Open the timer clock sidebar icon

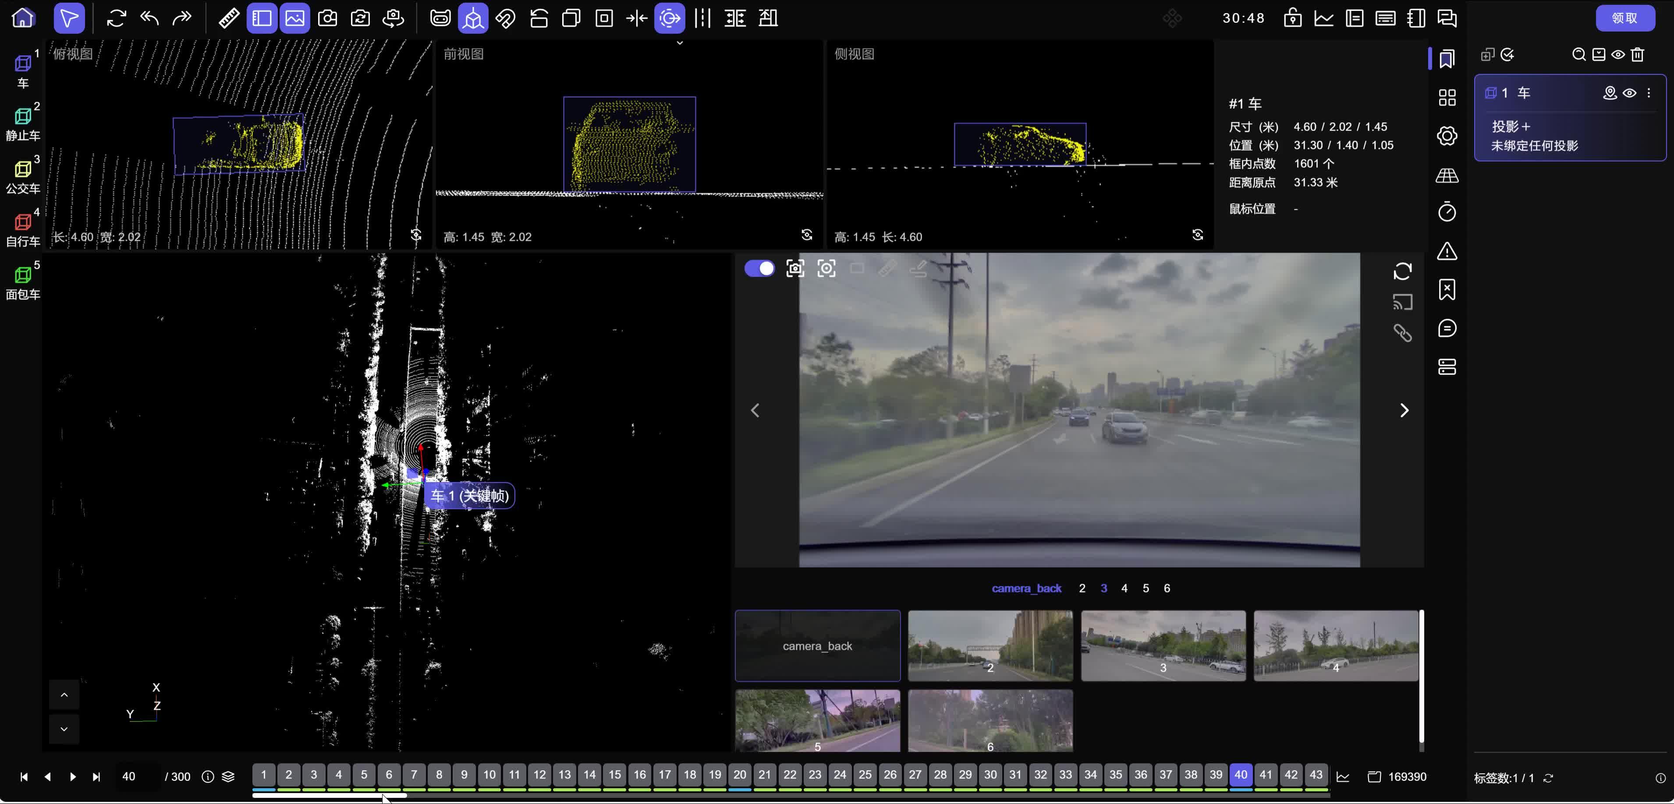1447,212
